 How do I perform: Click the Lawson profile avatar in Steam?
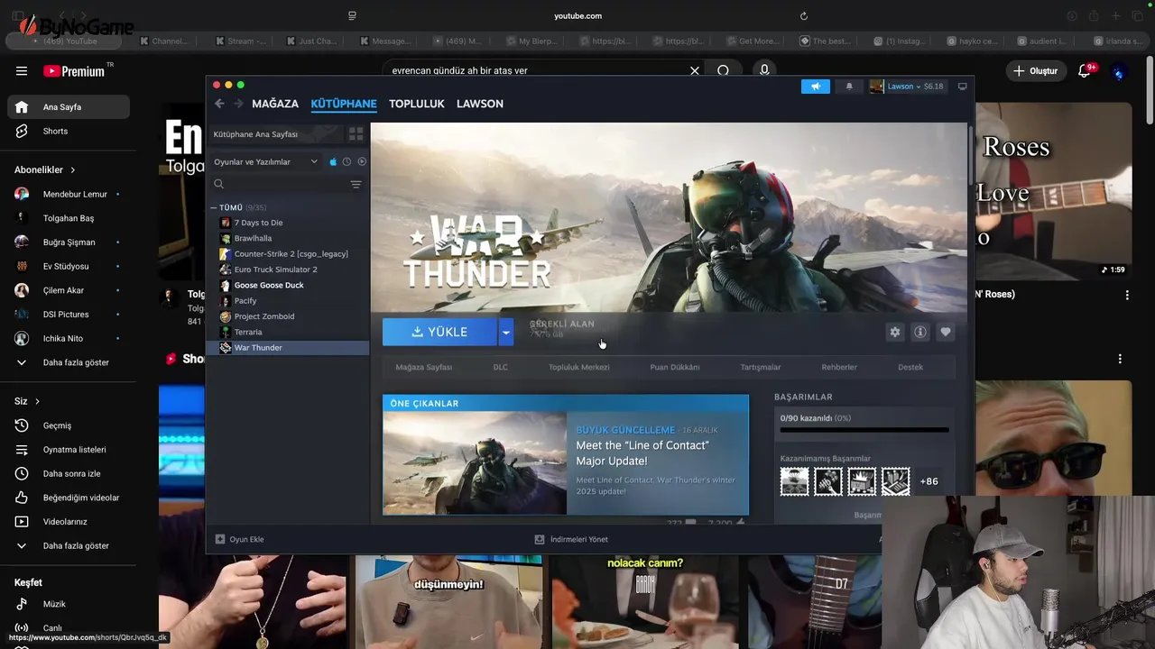click(876, 87)
